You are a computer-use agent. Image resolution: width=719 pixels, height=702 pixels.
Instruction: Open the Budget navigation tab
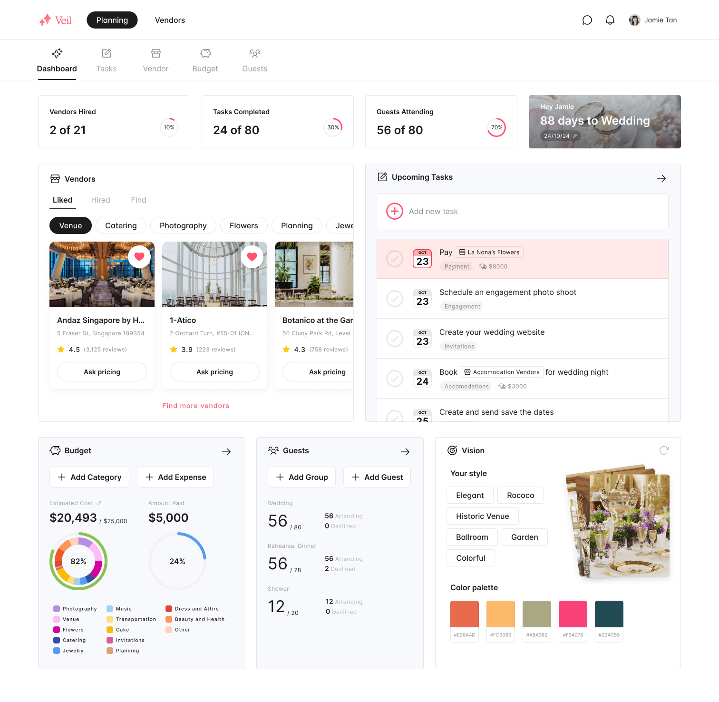pyautogui.click(x=205, y=60)
